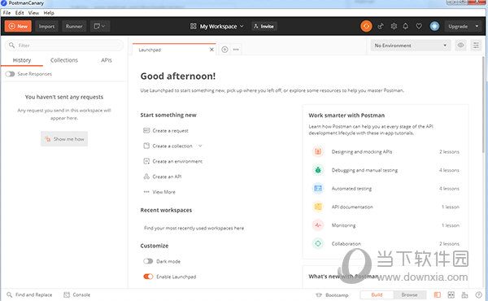The width and height of the screenshot is (488, 301).
Task: Click the Automated testing icon
Action: (x=318, y=188)
